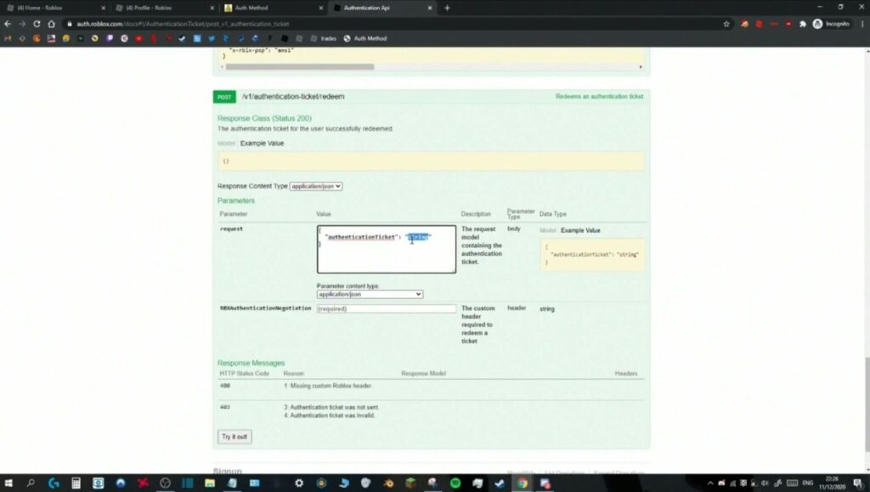Click the ENG language indicator
The height and width of the screenshot is (492, 870).
click(807, 484)
